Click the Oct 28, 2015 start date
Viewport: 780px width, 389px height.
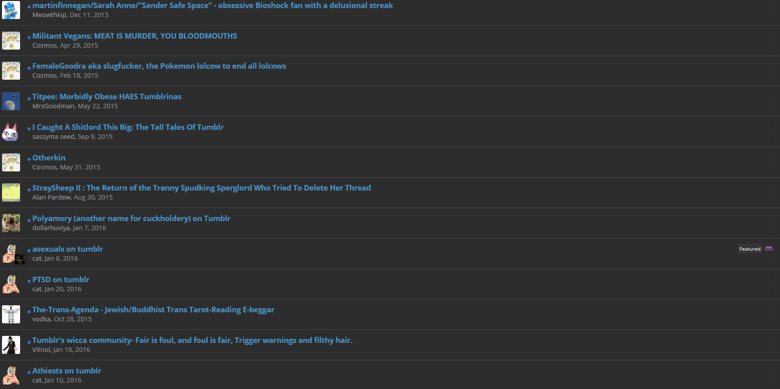(x=73, y=319)
